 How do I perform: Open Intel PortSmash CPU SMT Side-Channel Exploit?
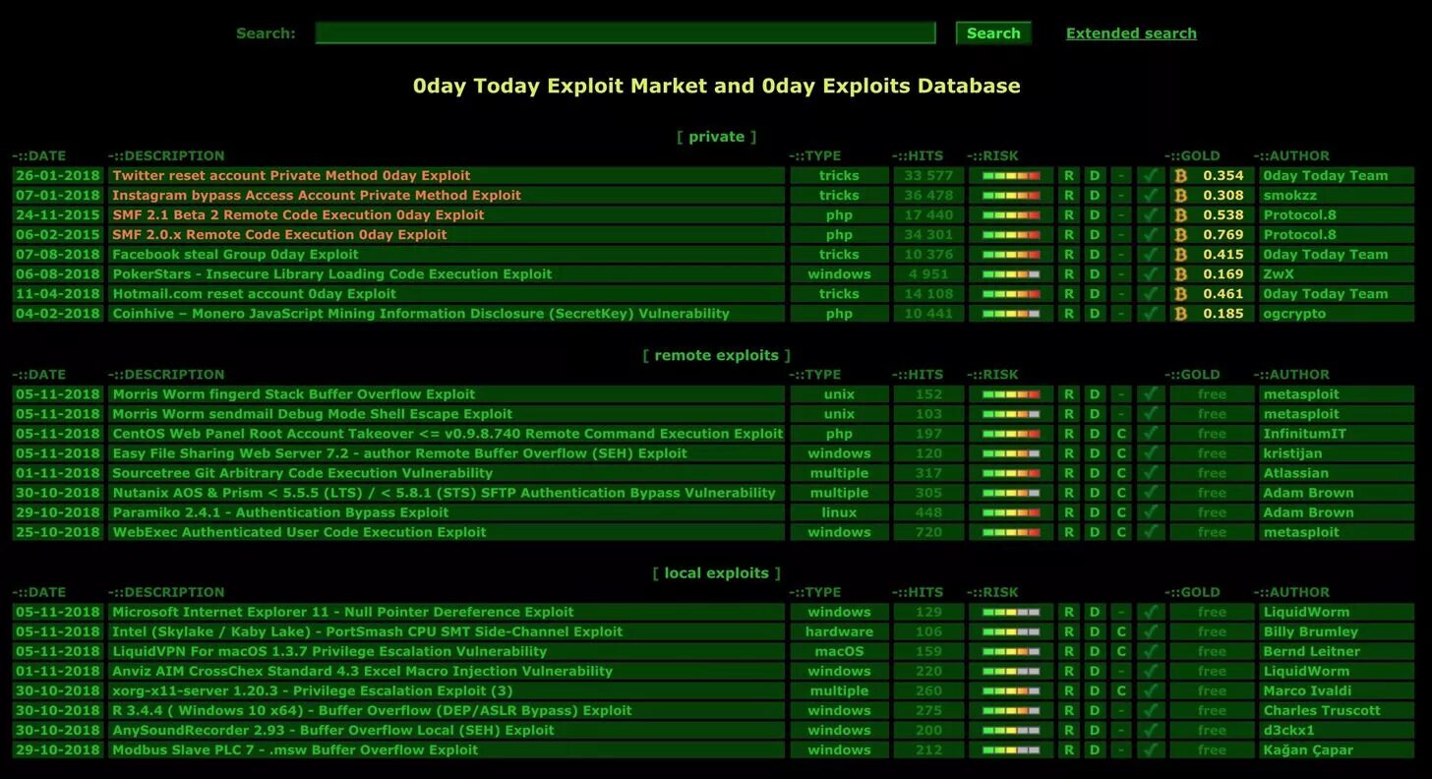click(367, 631)
